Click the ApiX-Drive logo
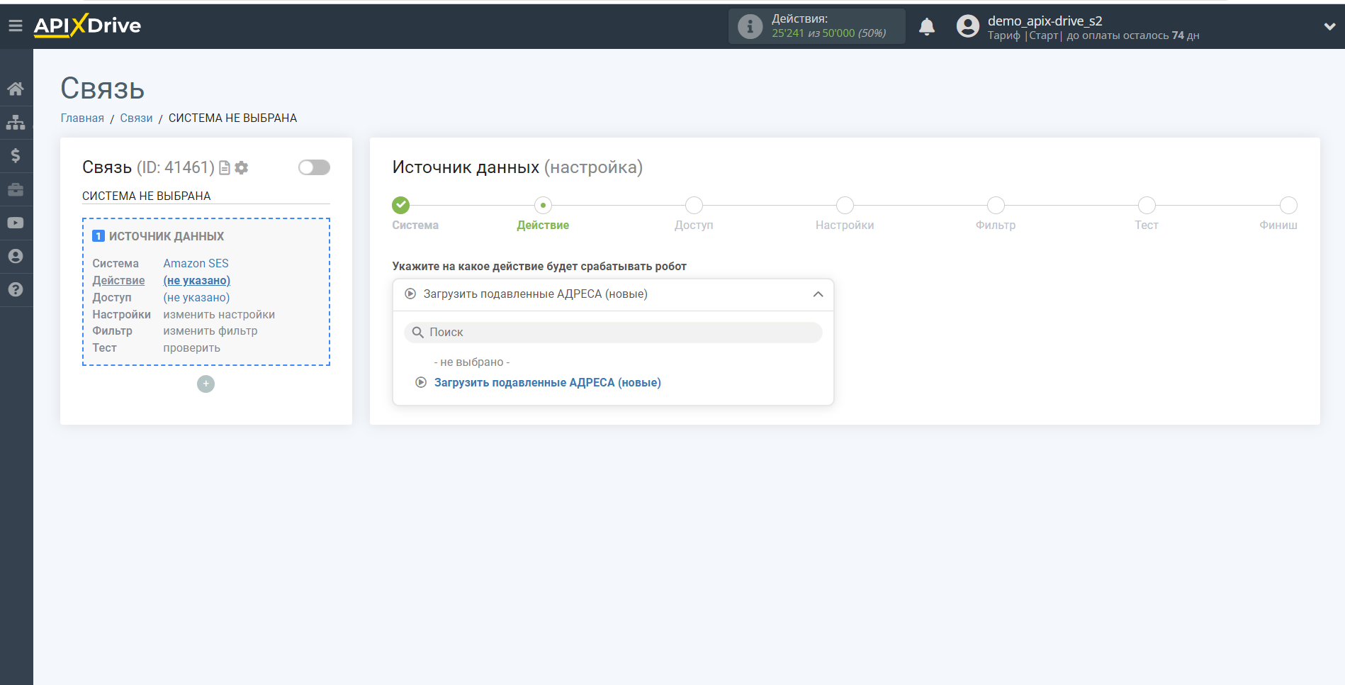 coord(87,26)
